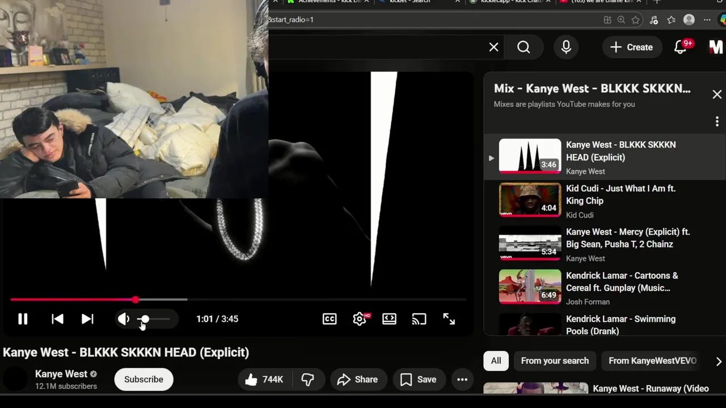Image resolution: width=726 pixels, height=408 pixels.
Task: Click the volume slider handle
Action: [x=145, y=319]
